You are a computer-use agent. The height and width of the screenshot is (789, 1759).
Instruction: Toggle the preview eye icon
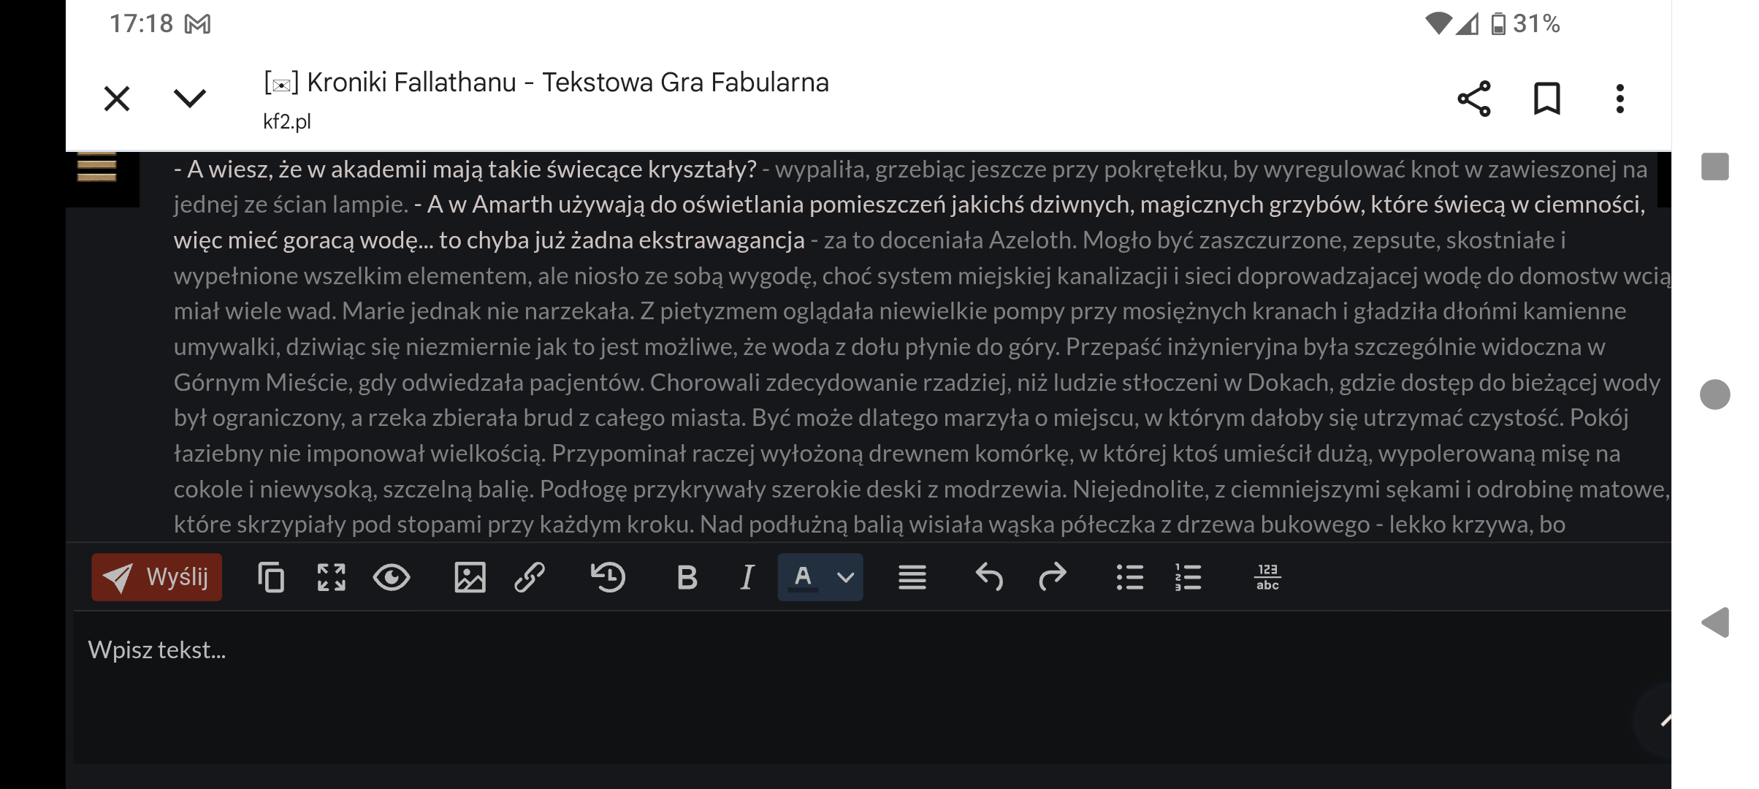392,577
